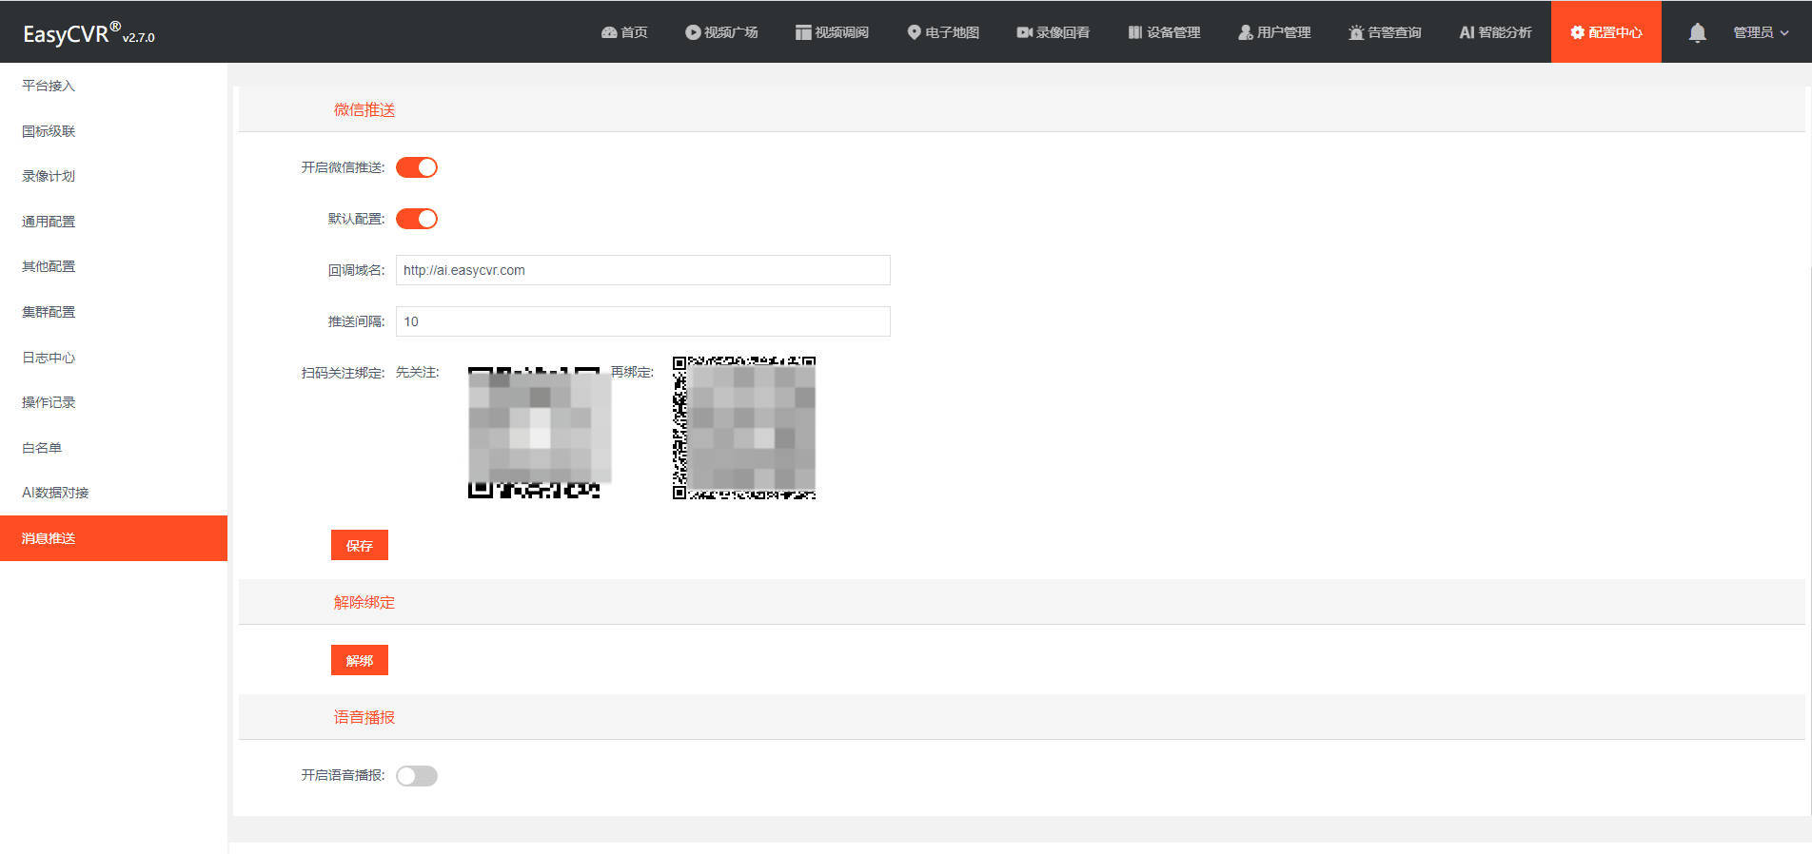Click the 先关注 QR code image
Image resolution: width=1812 pixels, height=854 pixels.
pos(540,432)
